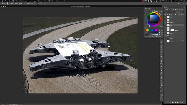This screenshot has width=187, height=105.
Task: Open the Filter menu
Action: coord(45,1)
